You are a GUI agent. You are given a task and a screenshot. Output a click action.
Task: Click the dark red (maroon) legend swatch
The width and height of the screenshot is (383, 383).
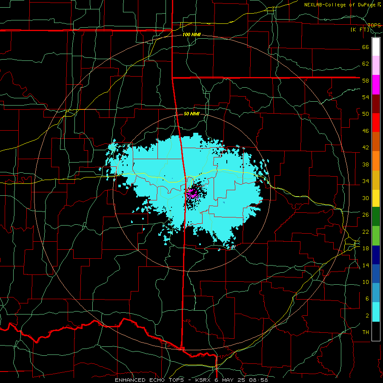click(x=376, y=103)
